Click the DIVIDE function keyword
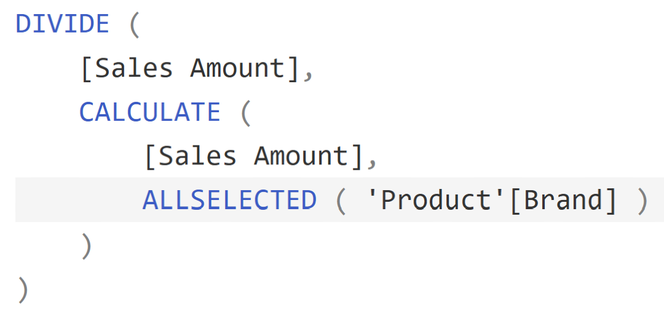The image size is (664, 311). click(x=62, y=25)
